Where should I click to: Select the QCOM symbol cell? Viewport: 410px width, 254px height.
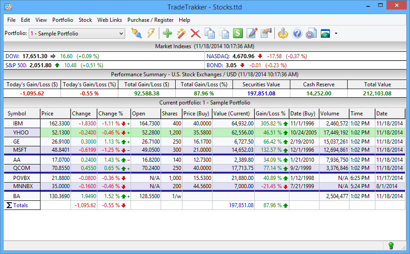point(22,168)
